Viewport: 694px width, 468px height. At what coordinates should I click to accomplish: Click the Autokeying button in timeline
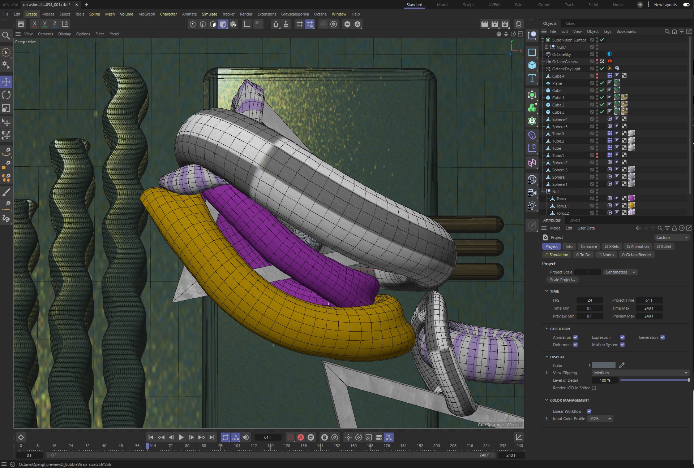click(300, 437)
